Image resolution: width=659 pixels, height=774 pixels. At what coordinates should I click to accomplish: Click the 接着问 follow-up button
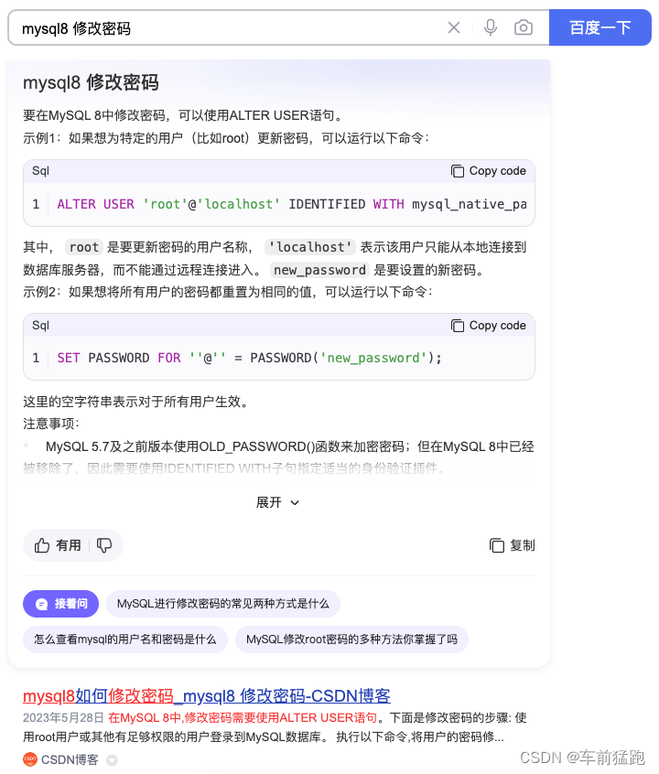pos(60,603)
